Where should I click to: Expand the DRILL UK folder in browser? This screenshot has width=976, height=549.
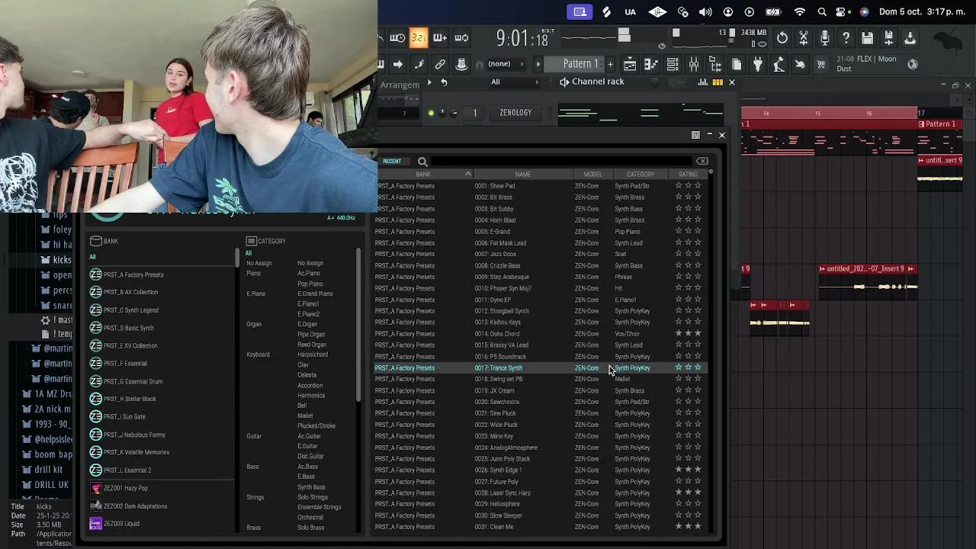tap(46, 484)
